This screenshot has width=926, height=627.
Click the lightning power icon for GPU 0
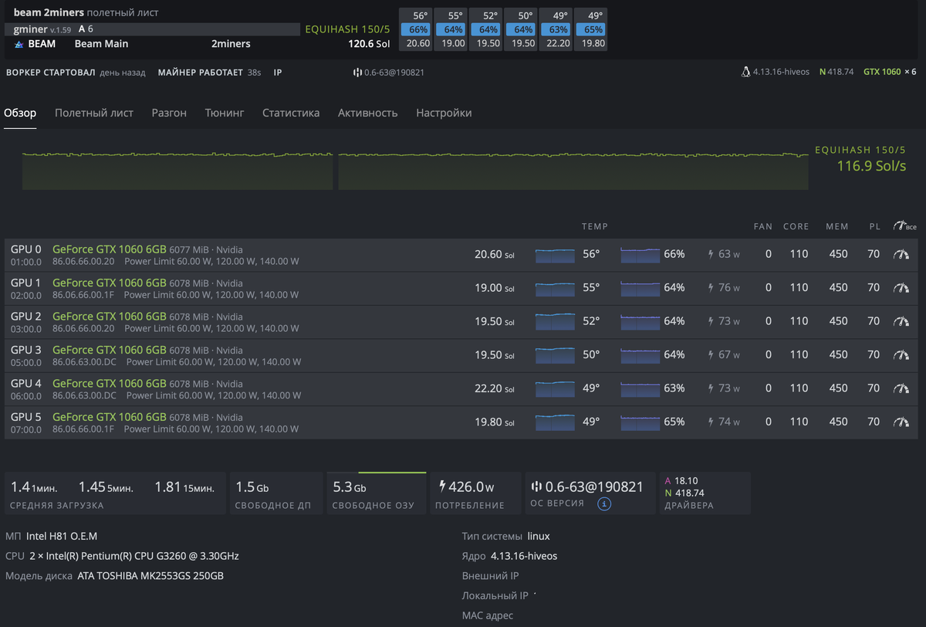[x=711, y=254]
